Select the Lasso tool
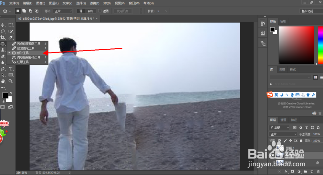323x175 pixels. [3, 31]
